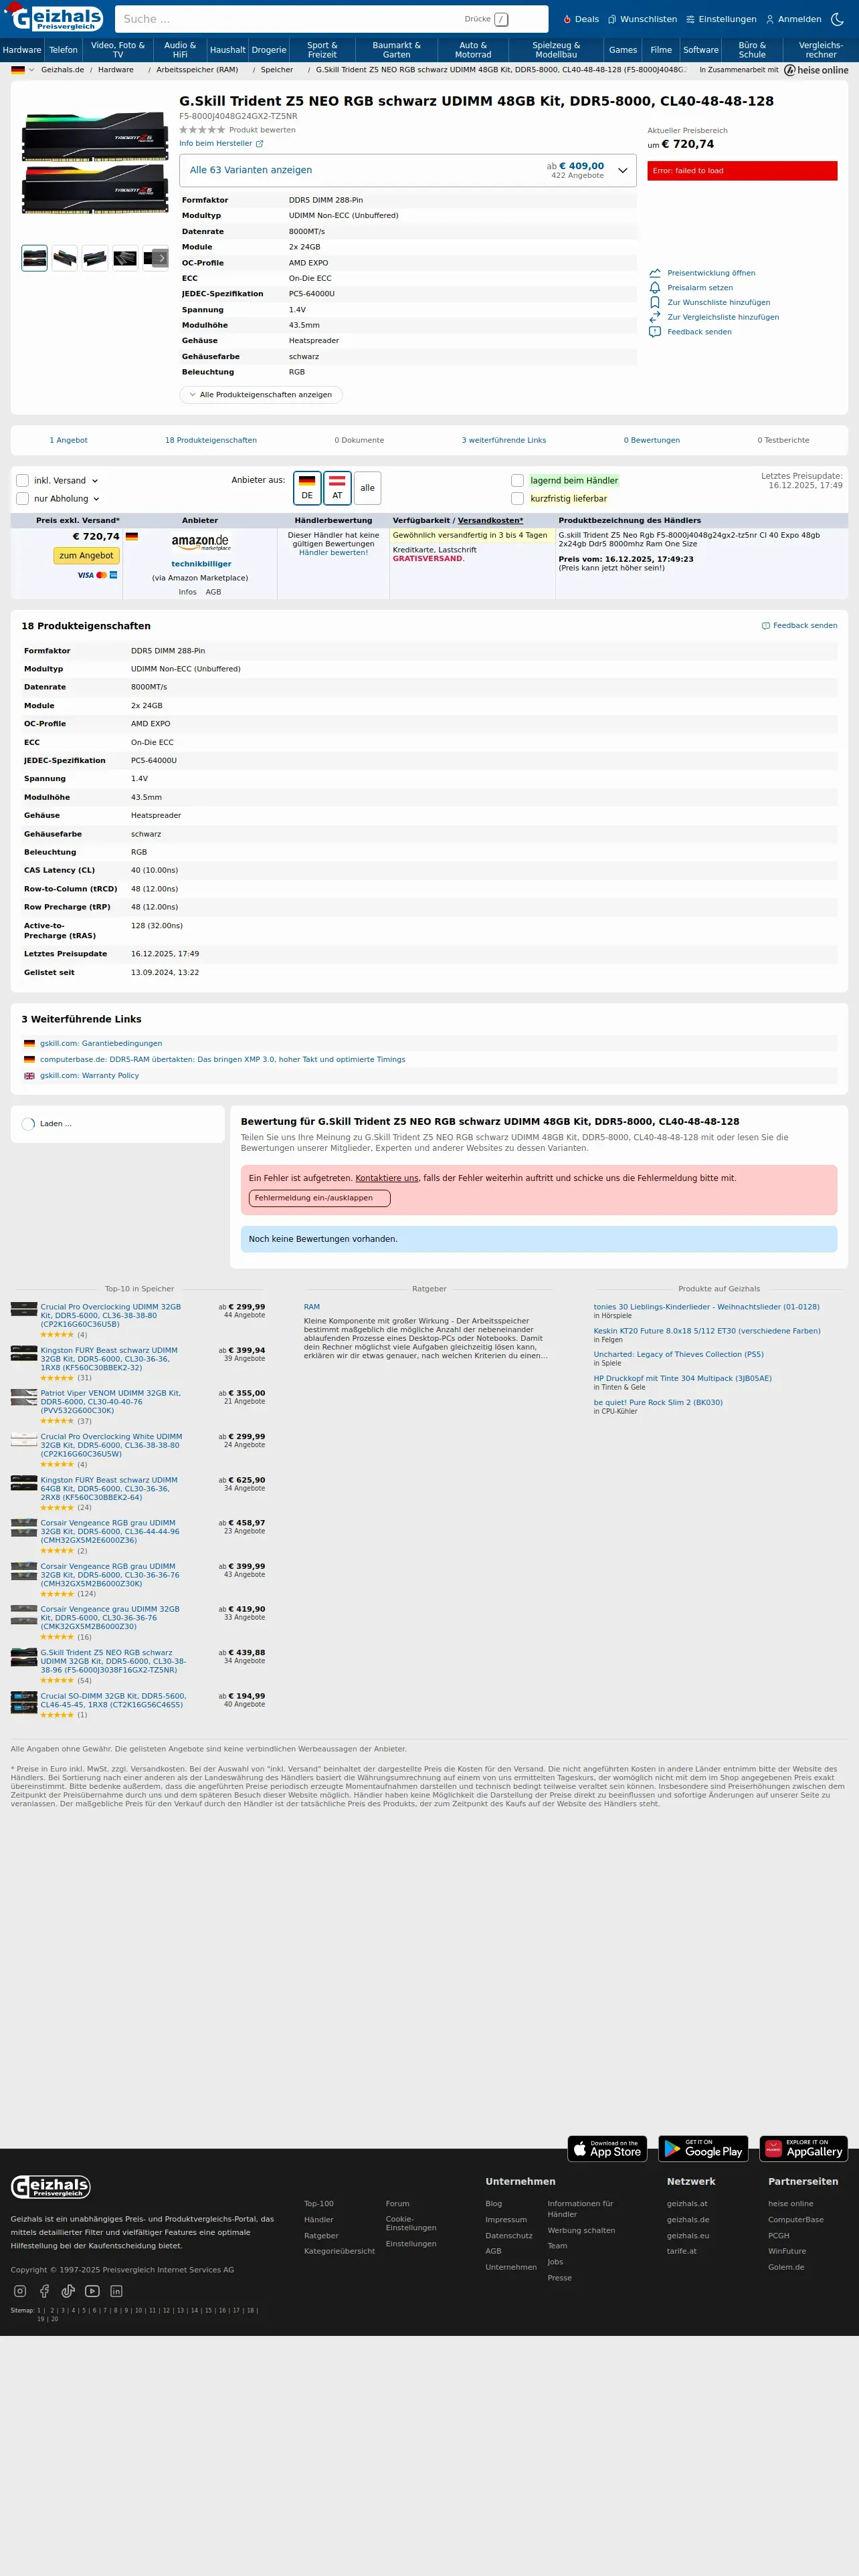859x2576 pixels.
Task: Open the Hardware category menu
Action: coord(22,50)
